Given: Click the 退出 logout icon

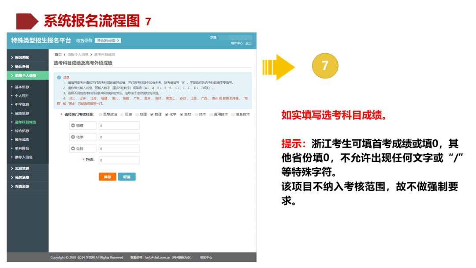Looking at the screenshot, I should click(x=248, y=43).
